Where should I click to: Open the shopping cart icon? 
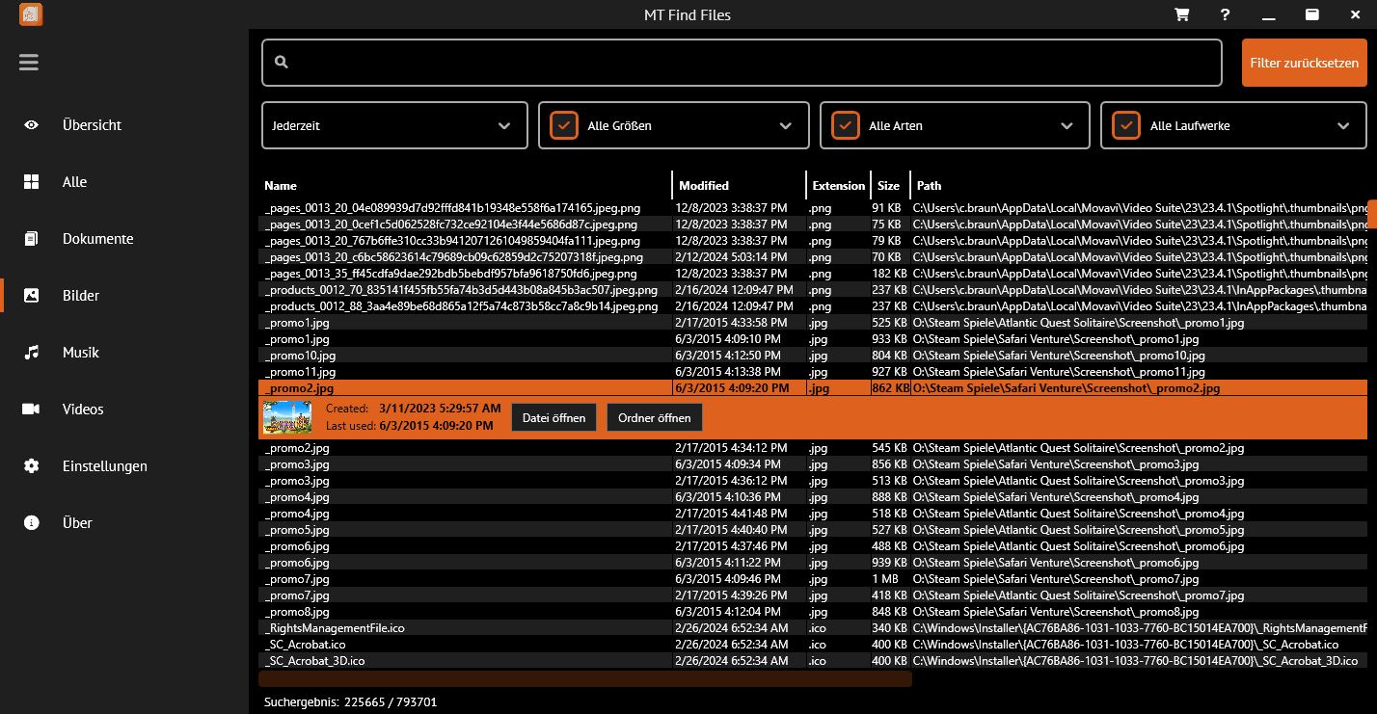click(x=1181, y=14)
